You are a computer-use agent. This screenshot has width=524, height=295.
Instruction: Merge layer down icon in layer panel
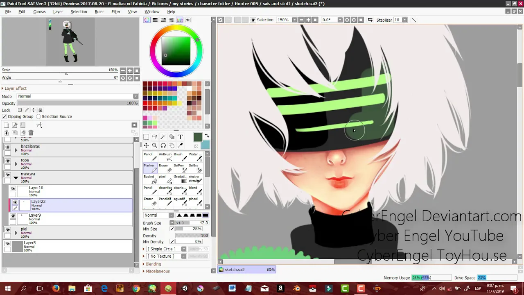pyautogui.click(x=7, y=133)
